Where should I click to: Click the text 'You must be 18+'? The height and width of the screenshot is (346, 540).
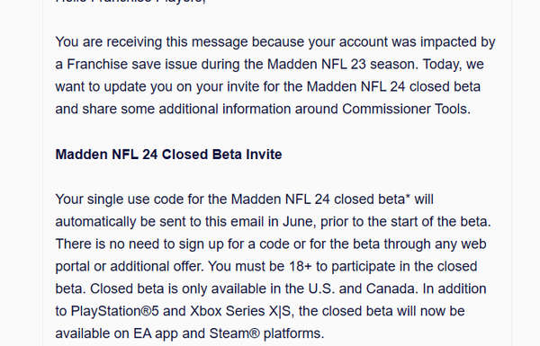[260, 267]
